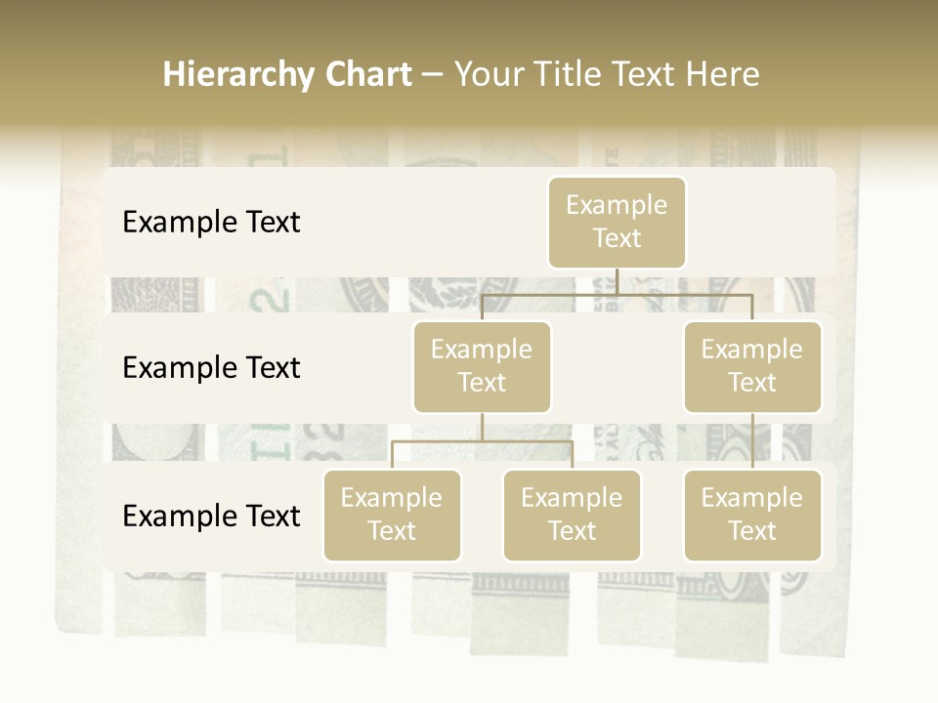The width and height of the screenshot is (938, 703).
Task: Click vertical connector below the second-level left node
Action: pyautogui.click(x=482, y=427)
